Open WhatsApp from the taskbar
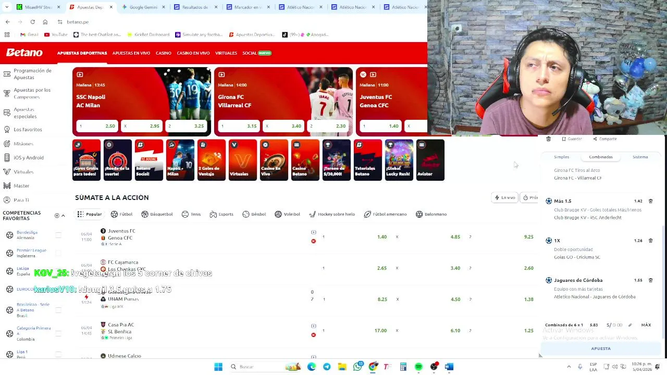667x375 pixels. pos(357,367)
